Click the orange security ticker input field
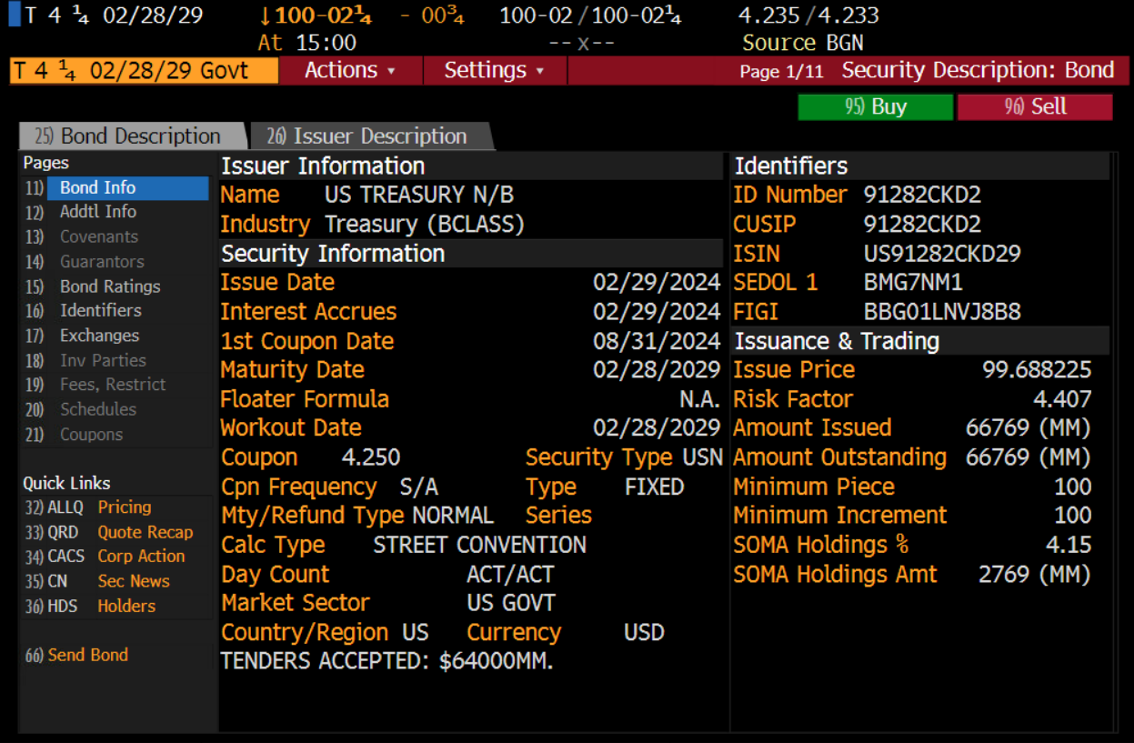1134x743 pixels. click(x=144, y=71)
